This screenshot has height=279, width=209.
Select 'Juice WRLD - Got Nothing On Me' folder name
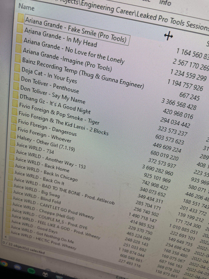click(42, 235)
